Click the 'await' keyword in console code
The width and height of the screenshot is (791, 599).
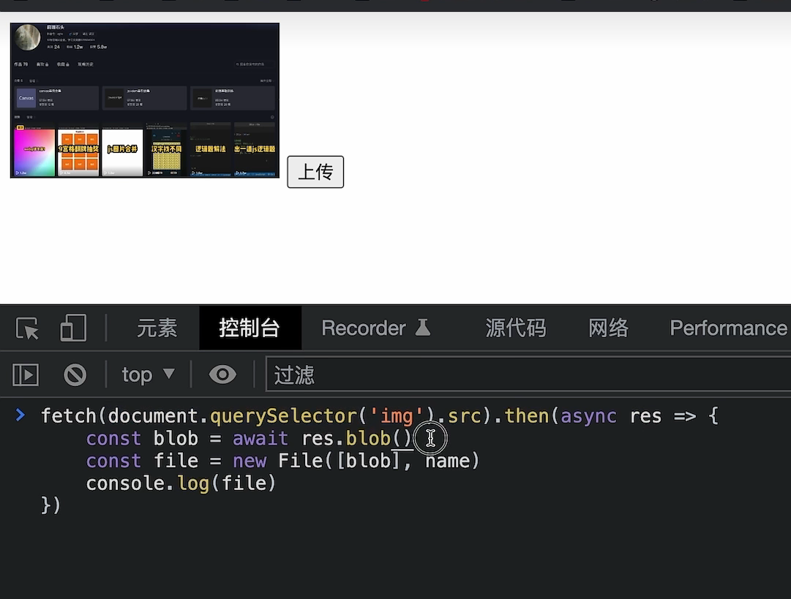coord(260,438)
